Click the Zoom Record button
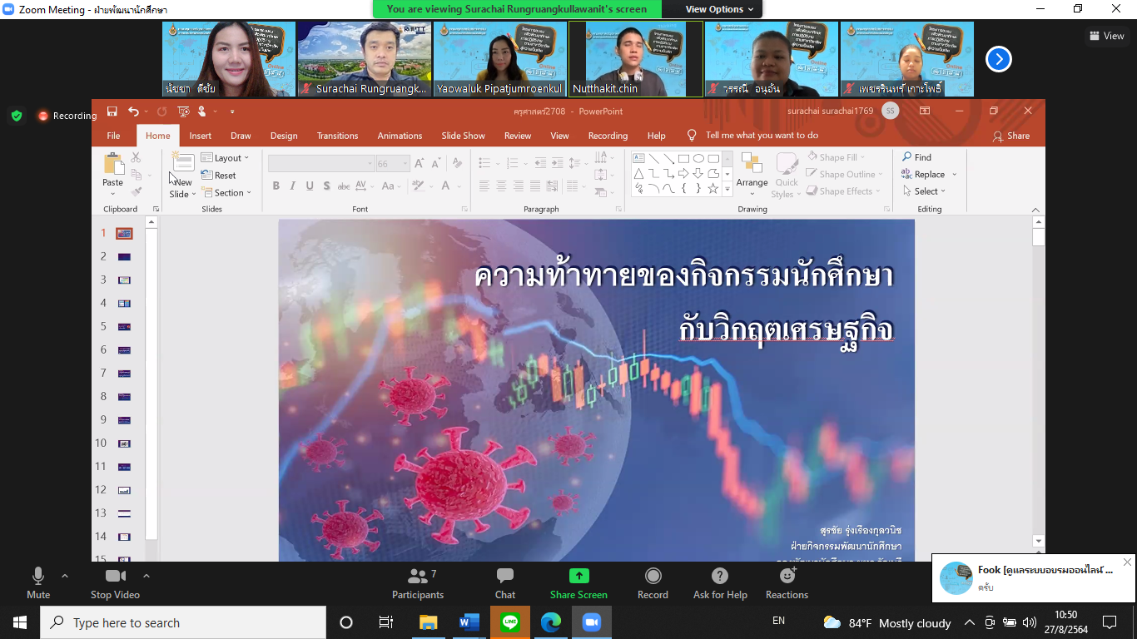Image resolution: width=1137 pixels, height=639 pixels. 653,583
